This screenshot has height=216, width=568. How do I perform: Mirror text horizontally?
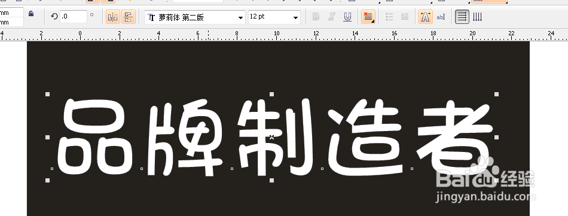(x=113, y=17)
